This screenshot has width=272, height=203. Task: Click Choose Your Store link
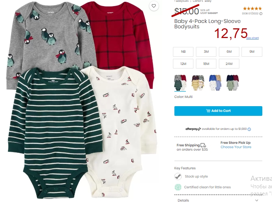[236, 147]
